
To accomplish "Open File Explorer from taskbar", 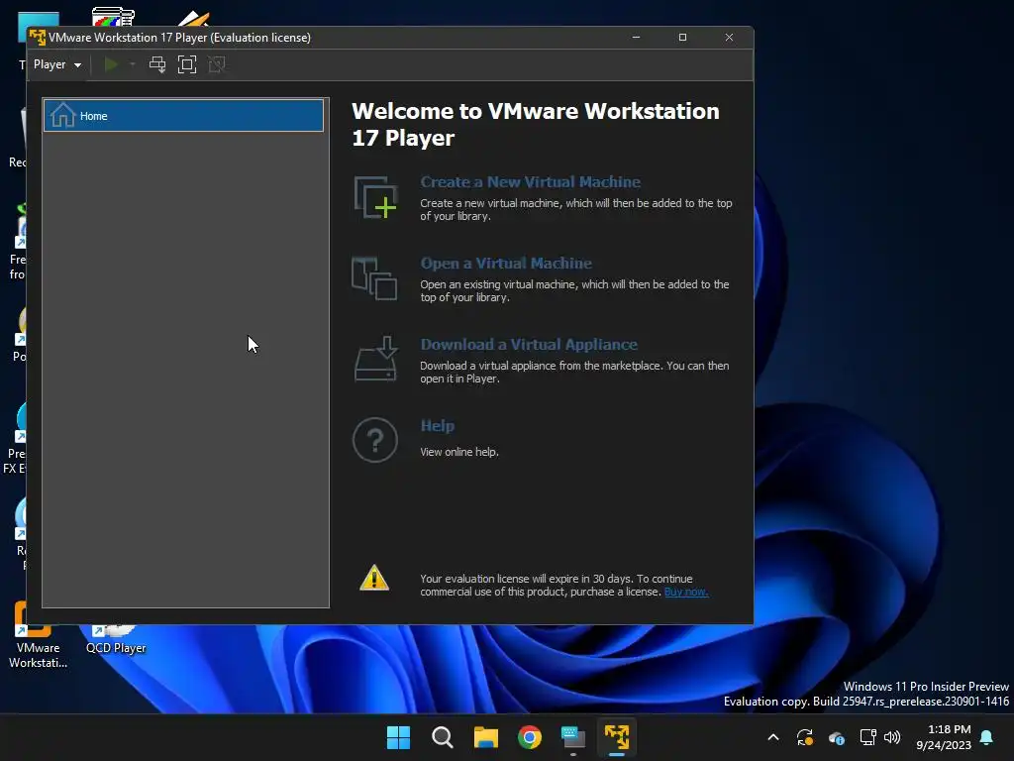I will tap(485, 737).
